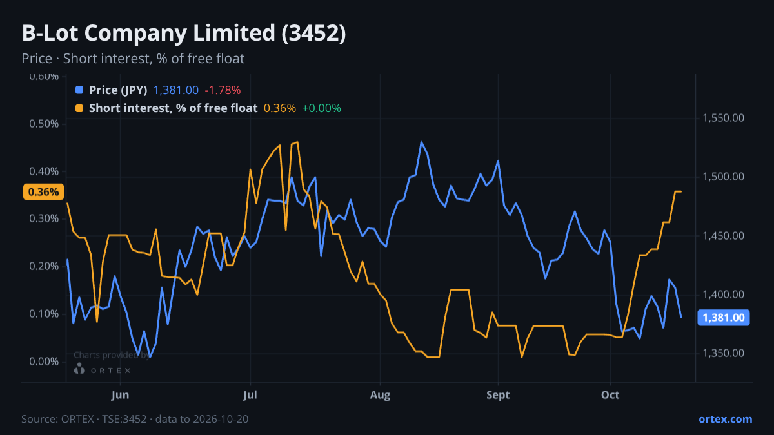
Task: Click the Aug x-axis label
Action: 381,394
